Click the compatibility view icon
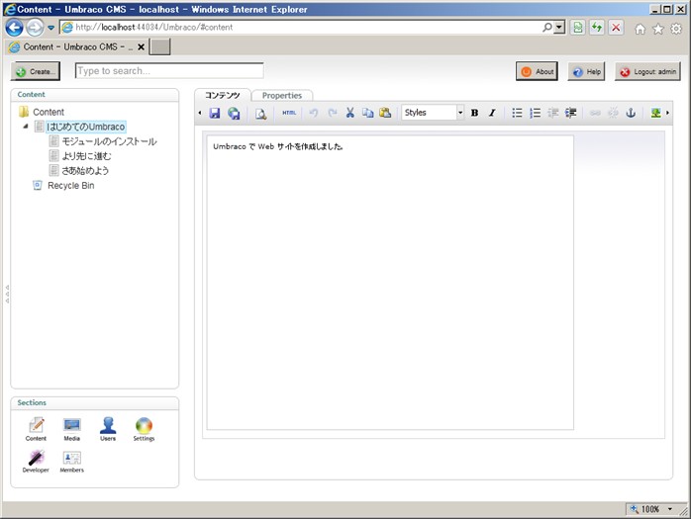The image size is (691, 519). coord(578,28)
